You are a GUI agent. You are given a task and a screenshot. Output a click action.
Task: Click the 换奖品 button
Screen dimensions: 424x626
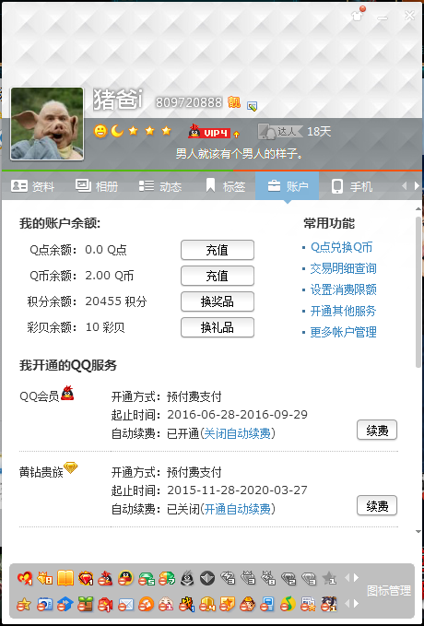218,301
